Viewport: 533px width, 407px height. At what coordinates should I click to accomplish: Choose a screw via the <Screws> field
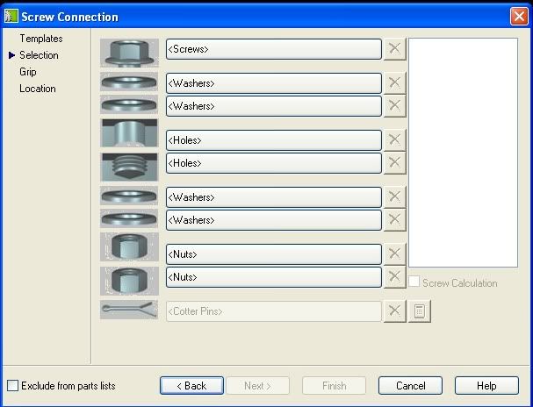tap(274, 49)
